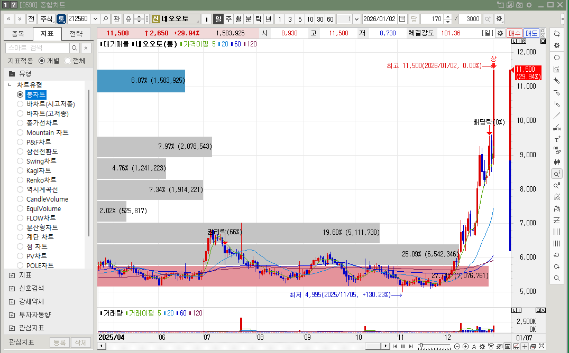Switch to the 전략 tab
This screenshot has height=353, width=569.
[76, 34]
